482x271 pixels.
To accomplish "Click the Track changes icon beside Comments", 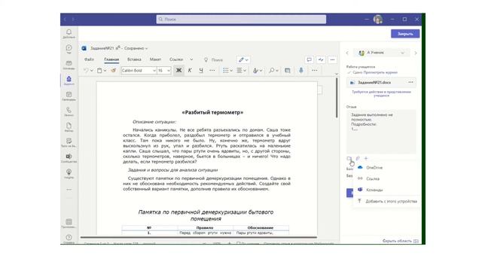I will (x=321, y=59).
